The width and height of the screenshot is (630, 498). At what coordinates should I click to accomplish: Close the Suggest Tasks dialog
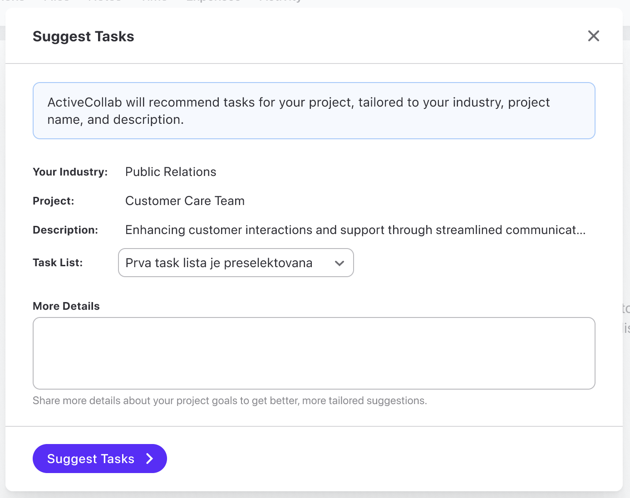[x=593, y=36]
